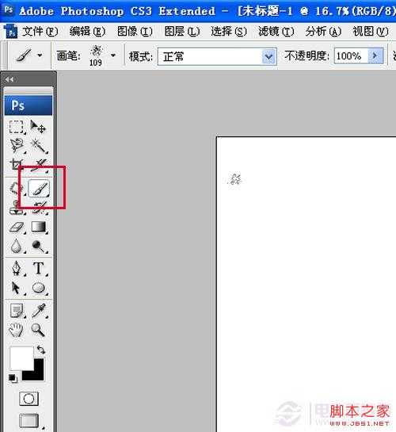Select the Gradient tool
Viewport: 396px width, 432px height.
point(39,227)
